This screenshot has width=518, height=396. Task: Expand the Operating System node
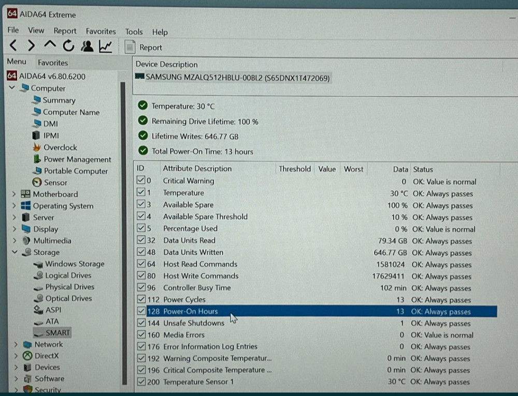(x=14, y=206)
